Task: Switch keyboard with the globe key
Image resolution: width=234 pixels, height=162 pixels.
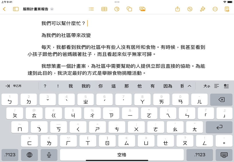Action: coord(29,155)
